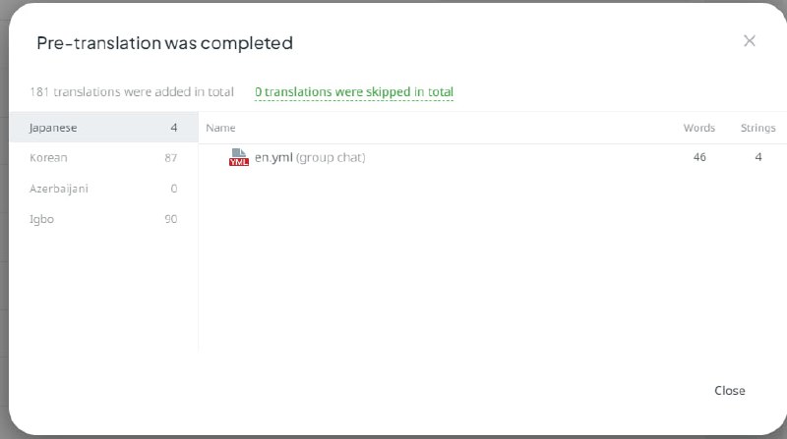Click the strings count in en.yml row

click(758, 157)
